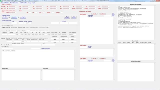Open the Direct Data Entry menu
160x90 pixels.
14,3
